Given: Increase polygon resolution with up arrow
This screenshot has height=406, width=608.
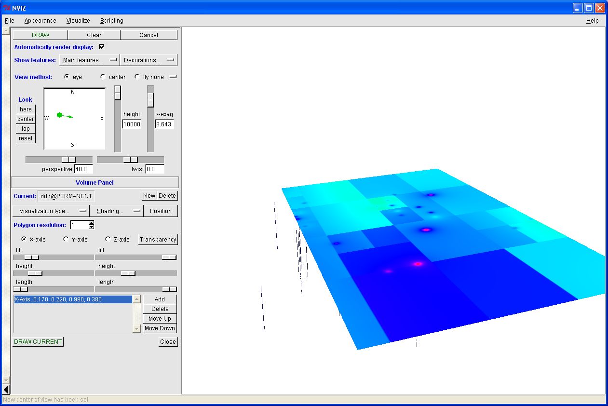Looking at the screenshot, I should pyautogui.click(x=92, y=223).
